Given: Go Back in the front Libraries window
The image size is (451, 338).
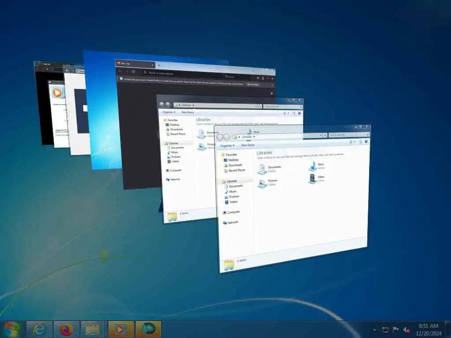Looking at the screenshot, I should (x=220, y=137).
